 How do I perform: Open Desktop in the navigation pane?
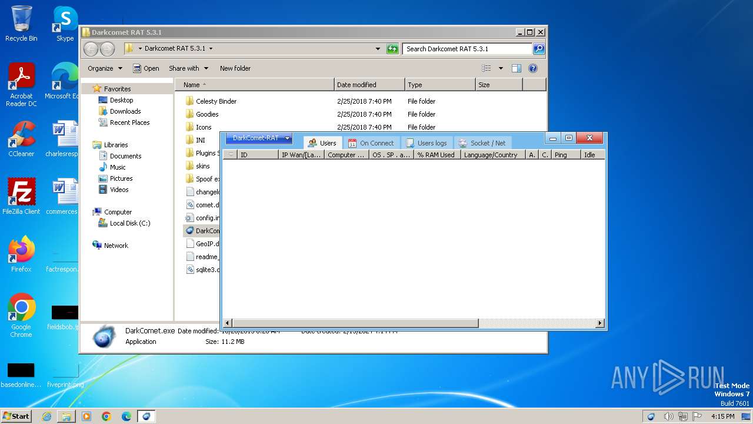116,100
